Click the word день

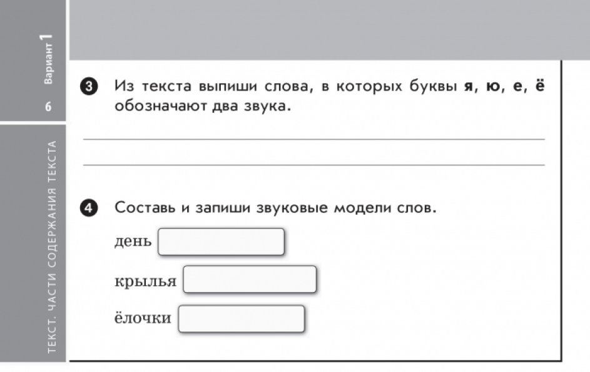pyautogui.click(x=133, y=242)
